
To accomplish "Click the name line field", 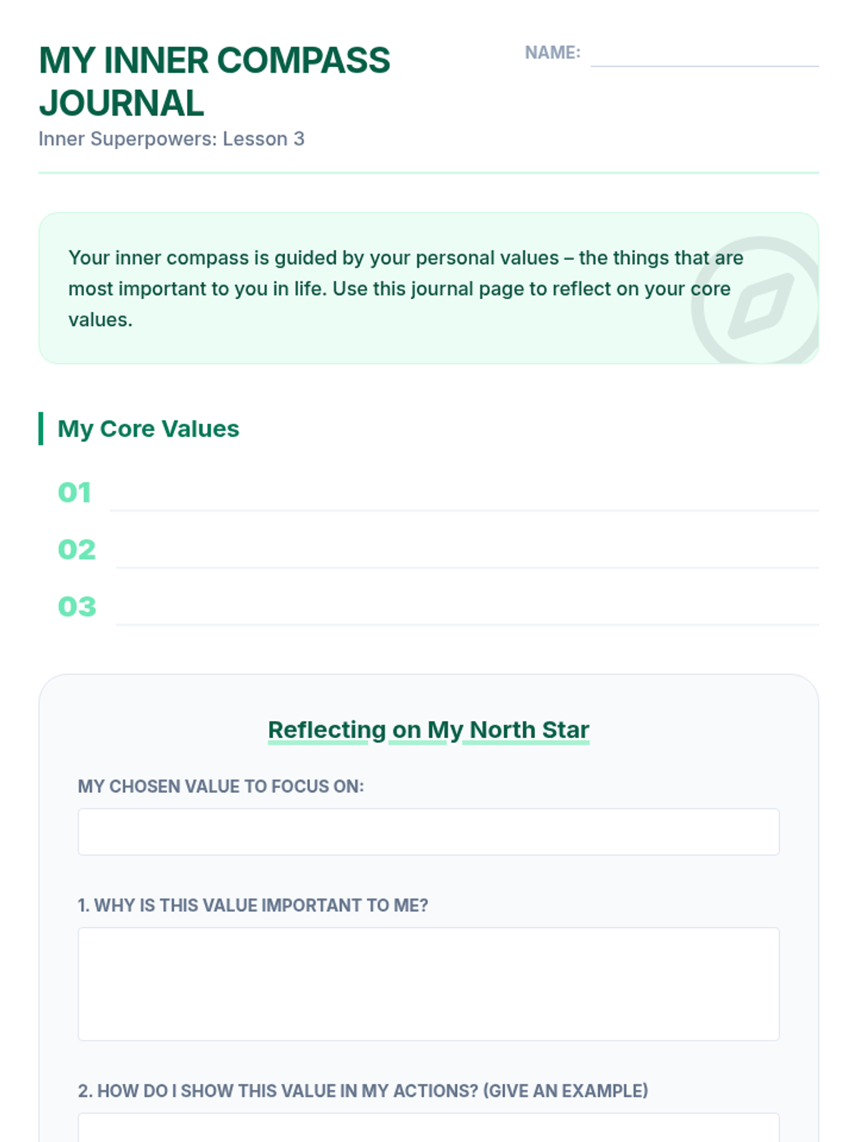I will point(704,54).
